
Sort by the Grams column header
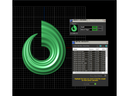click(92, 49)
